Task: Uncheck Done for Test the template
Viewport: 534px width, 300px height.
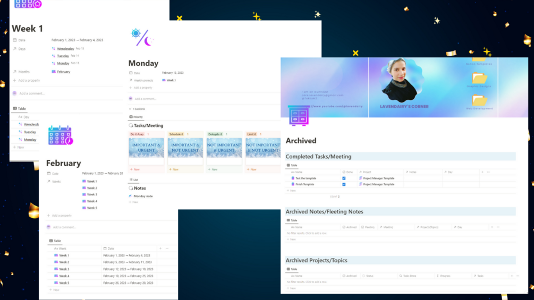Action: pyautogui.click(x=344, y=178)
